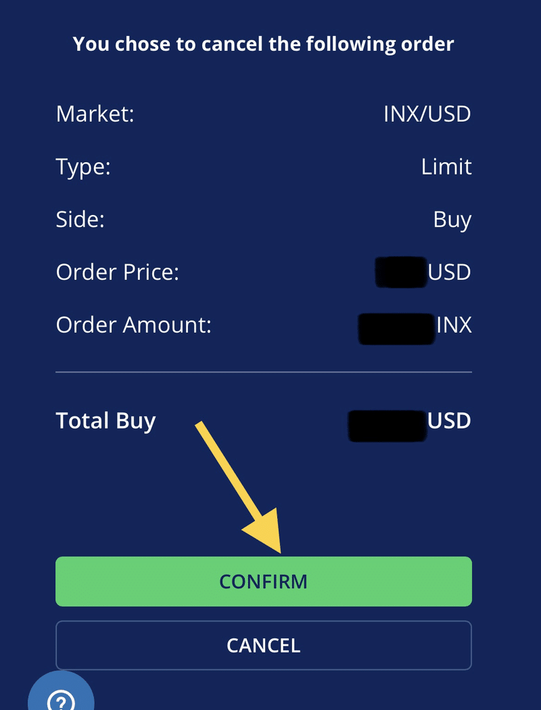Select the Side label
This screenshot has width=541, height=710.
(x=80, y=219)
